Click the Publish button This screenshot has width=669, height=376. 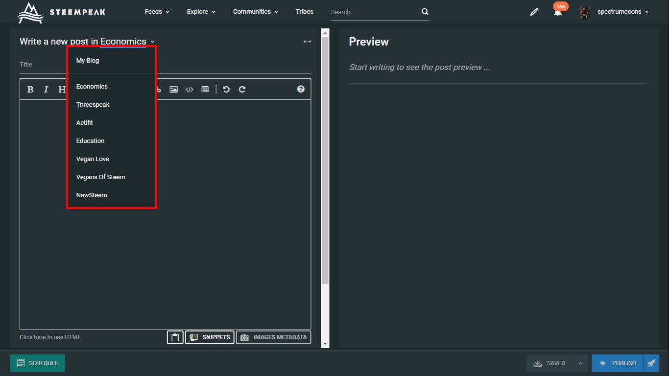(618, 363)
